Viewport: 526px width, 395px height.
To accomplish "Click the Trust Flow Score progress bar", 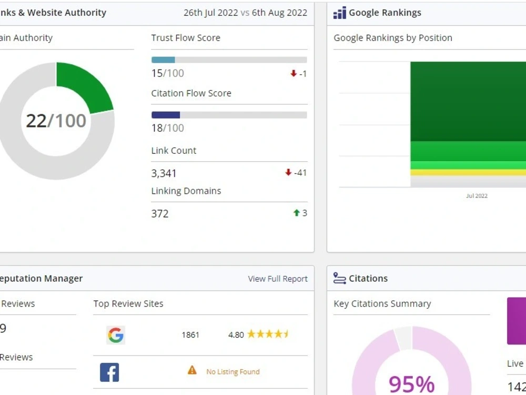I will pos(229,60).
